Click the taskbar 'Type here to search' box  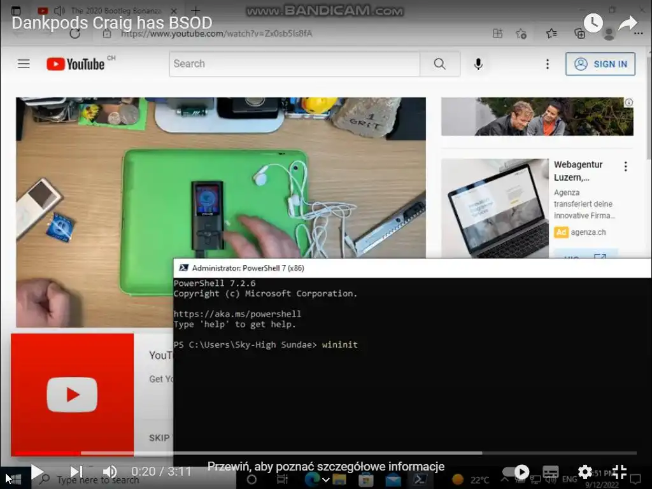point(133,479)
